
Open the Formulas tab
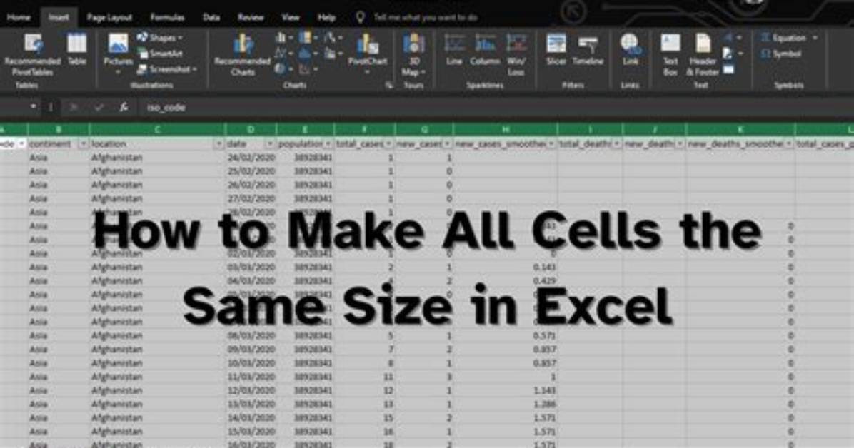tap(167, 17)
